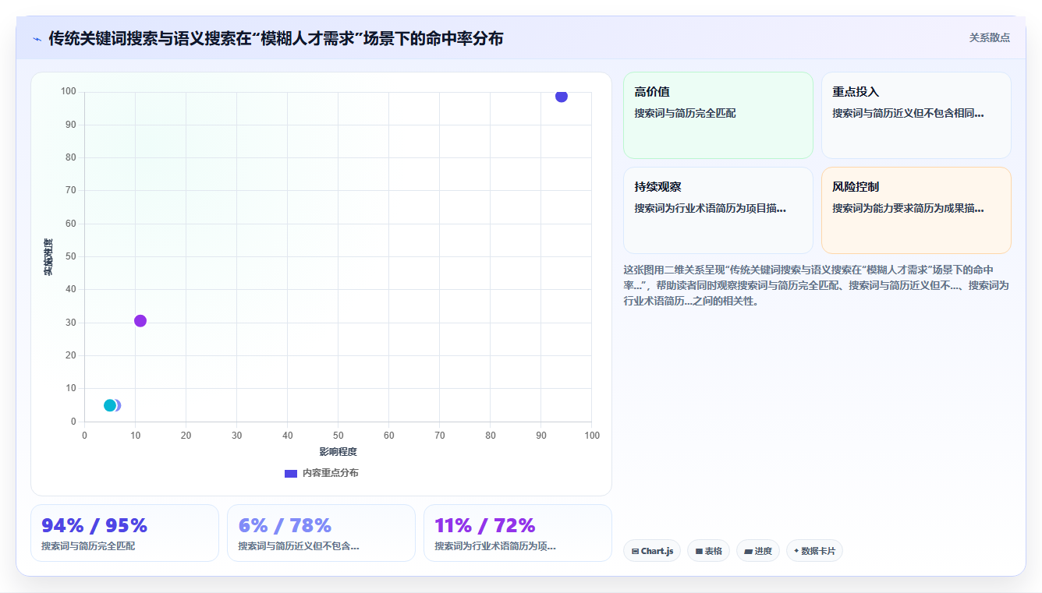Click 搜索词为行业术语简历为项目描... text in 持续观察 card
This screenshot has height=593, width=1042.
710,209
